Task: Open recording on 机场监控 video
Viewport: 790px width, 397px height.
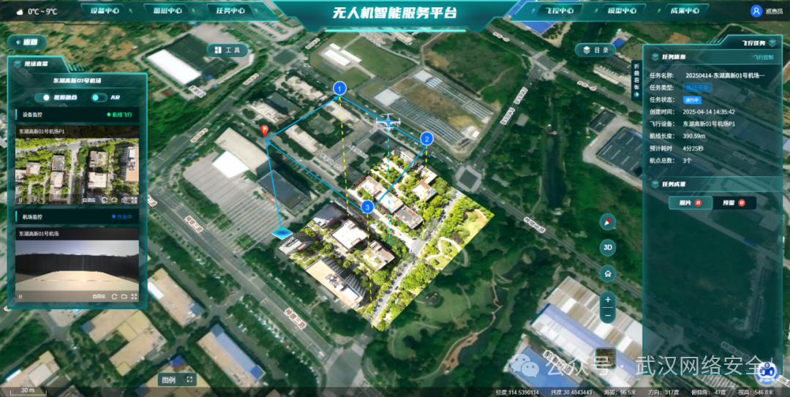Action: [124, 296]
